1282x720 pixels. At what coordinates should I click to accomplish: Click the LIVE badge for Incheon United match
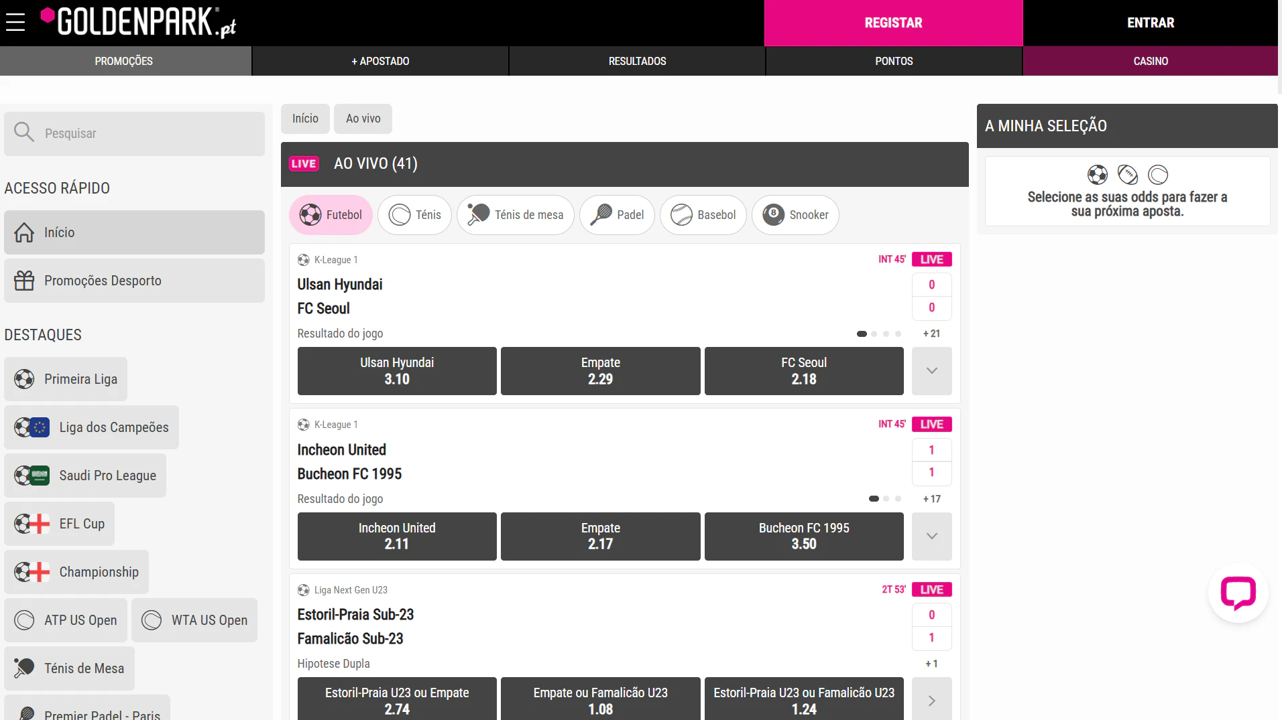click(x=931, y=424)
